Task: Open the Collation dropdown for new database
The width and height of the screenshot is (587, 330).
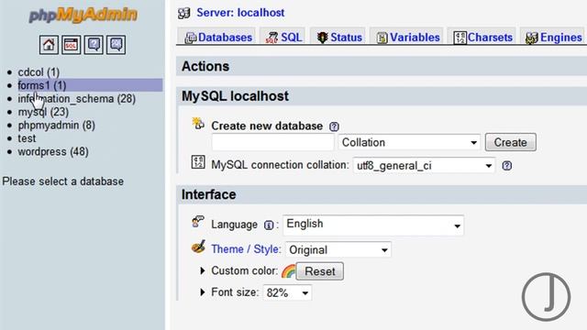Action: tap(409, 143)
